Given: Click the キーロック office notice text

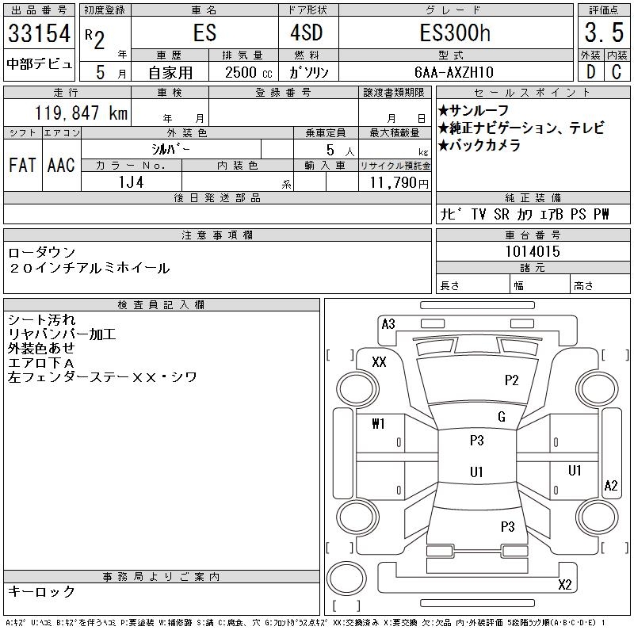Looking at the screenshot, I should [x=41, y=592].
